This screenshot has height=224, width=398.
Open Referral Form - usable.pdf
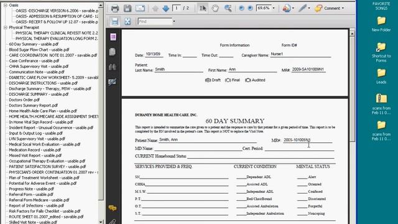31,195
